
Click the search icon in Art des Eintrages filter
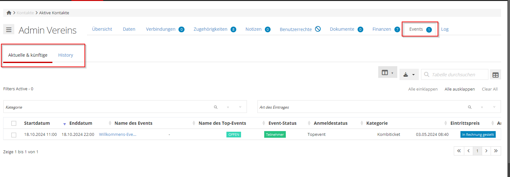coord(469,107)
